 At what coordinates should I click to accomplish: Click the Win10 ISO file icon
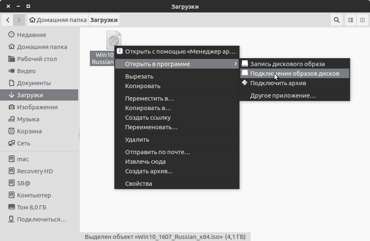tap(113, 40)
